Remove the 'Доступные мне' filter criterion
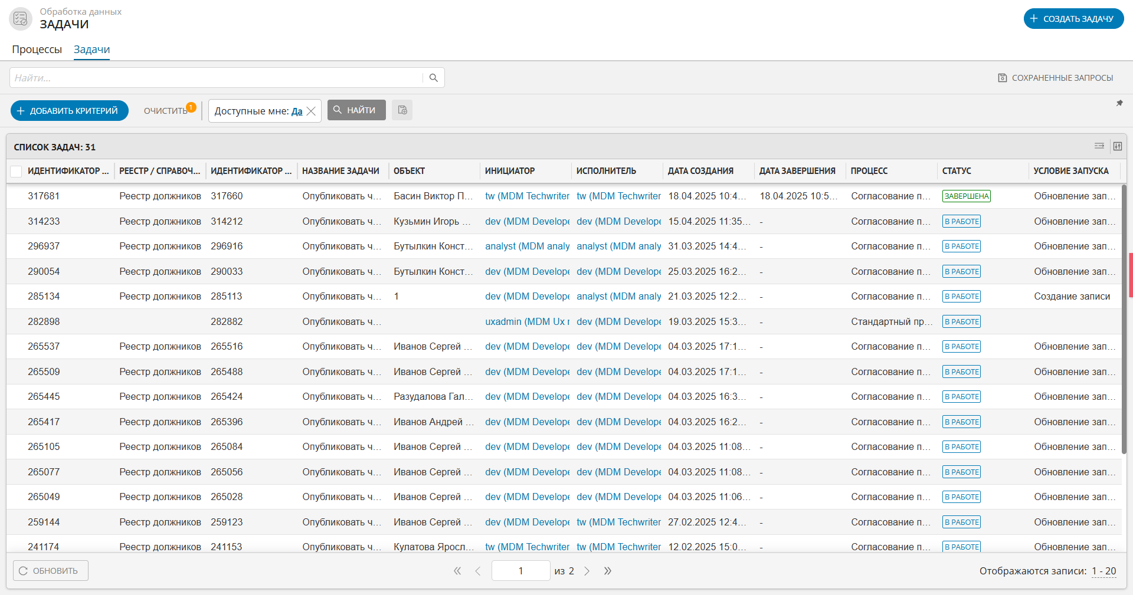The width and height of the screenshot is (1133, 595). click(x=312, y=111)
